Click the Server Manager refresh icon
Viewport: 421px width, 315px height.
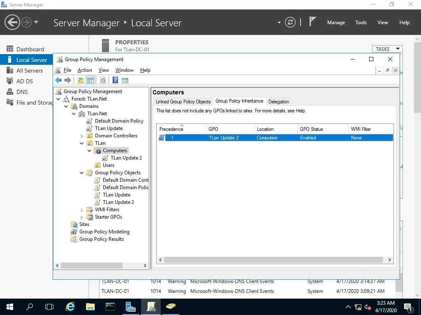290,22
